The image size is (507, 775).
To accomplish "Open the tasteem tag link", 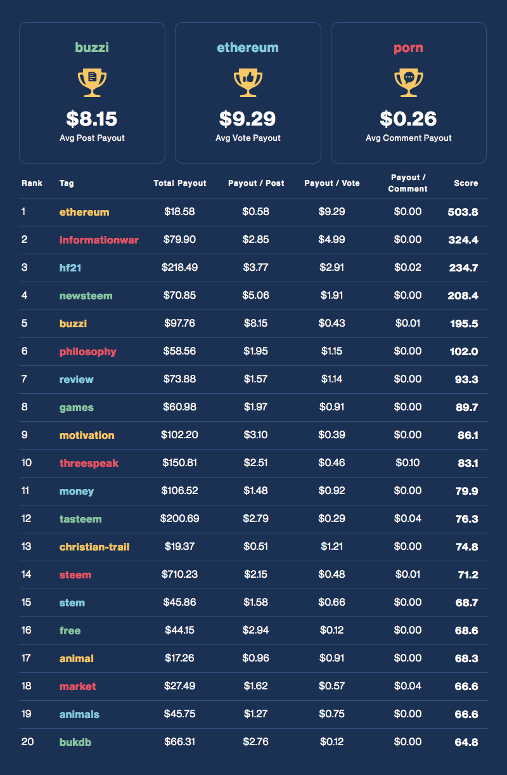I will click(80, 519).
